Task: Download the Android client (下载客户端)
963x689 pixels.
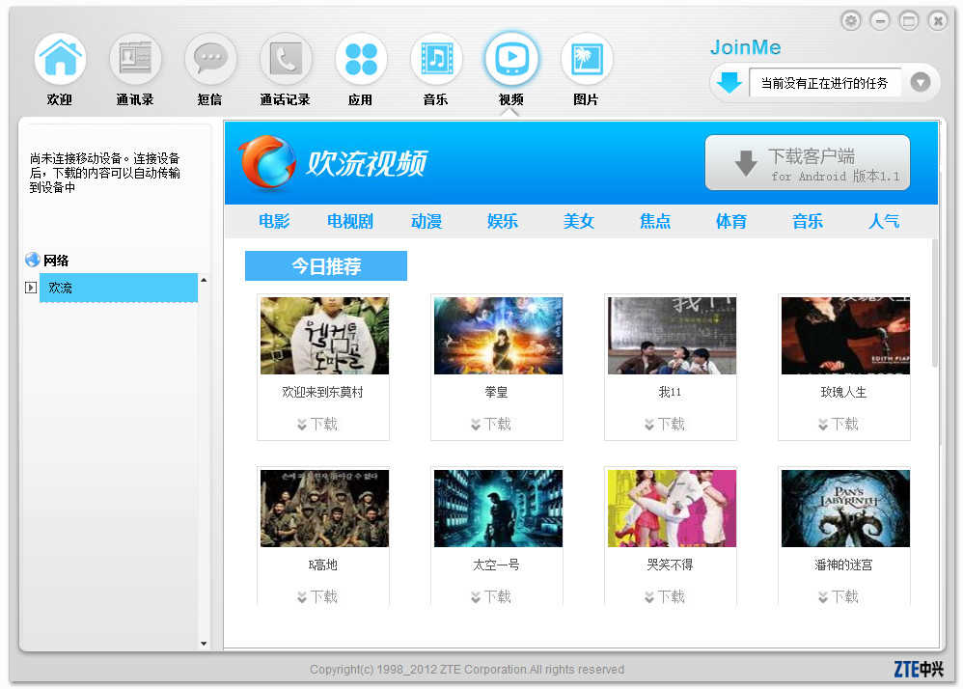Action: point(807,163)
